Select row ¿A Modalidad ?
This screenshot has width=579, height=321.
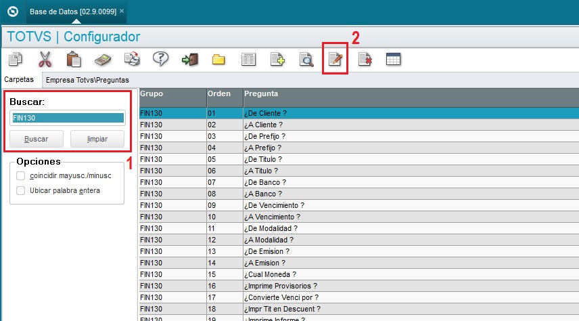(x=359, y=240)
